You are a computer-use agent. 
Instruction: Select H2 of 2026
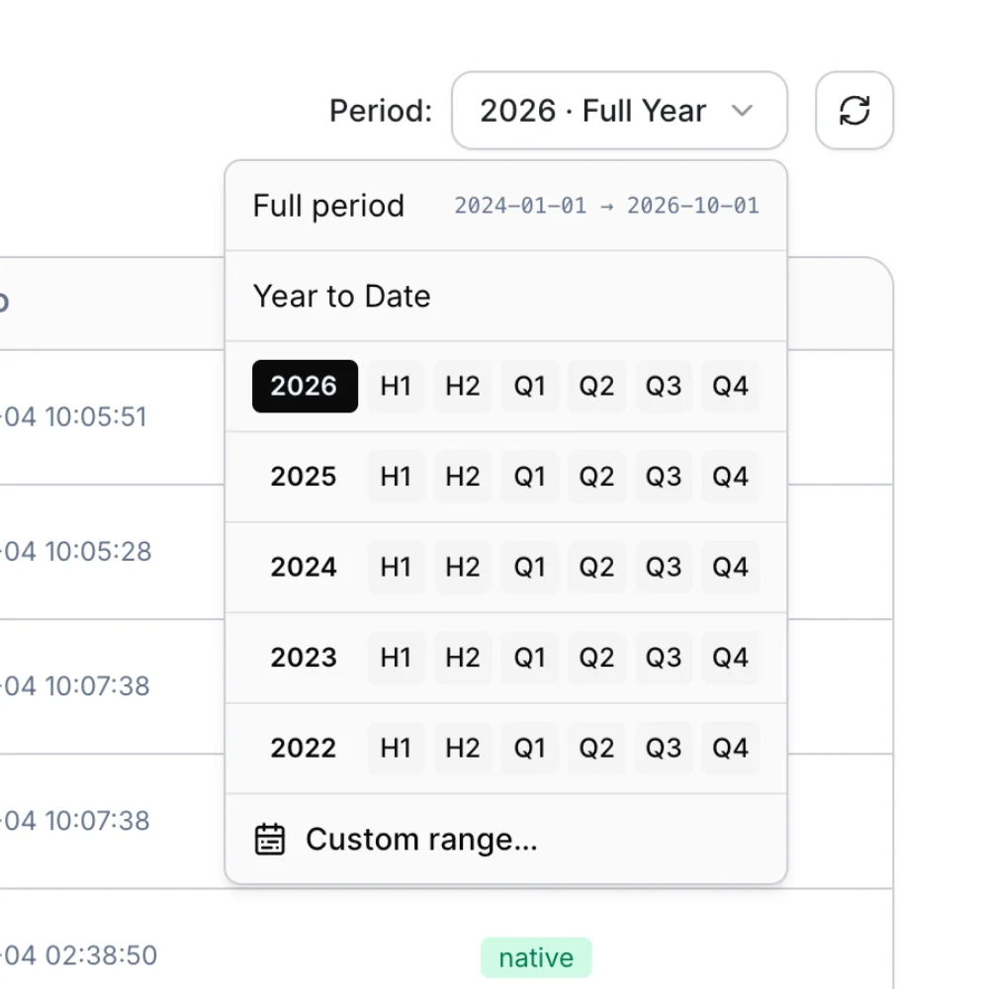[x=463, y=386]
